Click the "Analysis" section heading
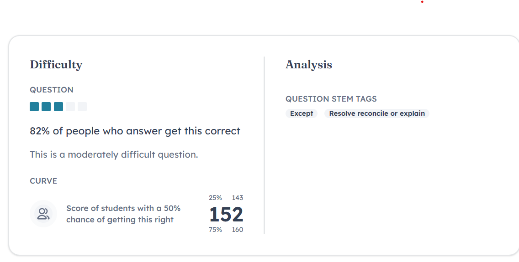 coord(309,65)
